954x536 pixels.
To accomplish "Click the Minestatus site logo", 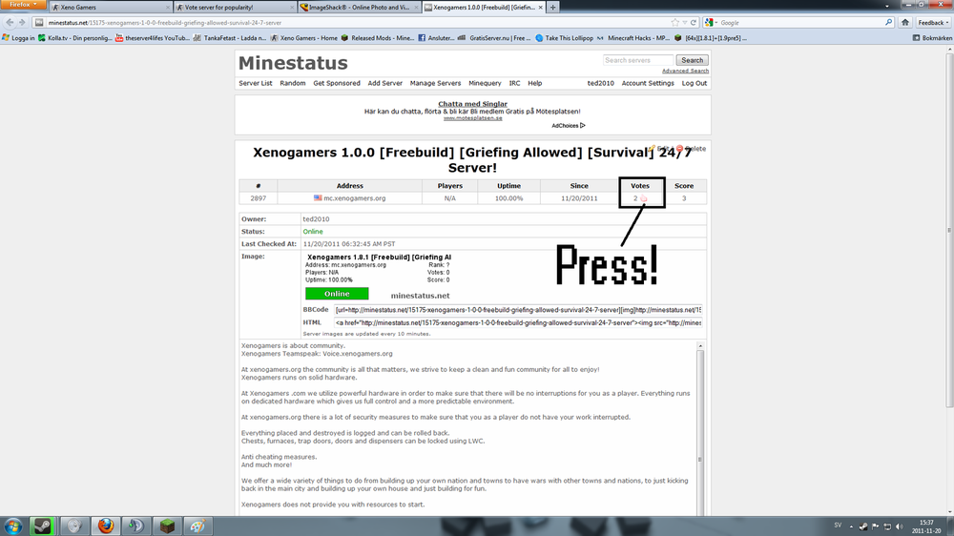I will coord(293,63).
